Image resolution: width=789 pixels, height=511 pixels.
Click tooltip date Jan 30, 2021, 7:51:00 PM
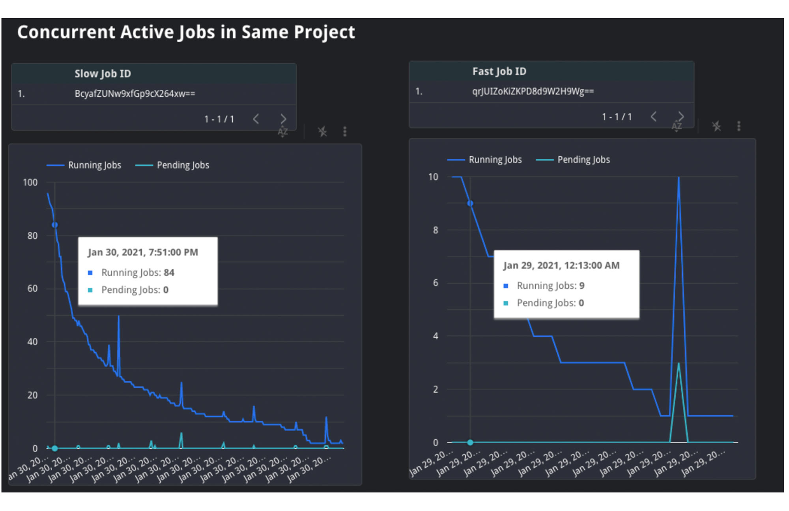[143, 252]
